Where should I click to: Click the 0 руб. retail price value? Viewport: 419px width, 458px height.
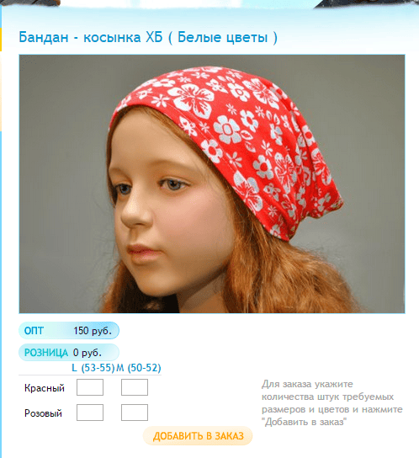[88, 353]
